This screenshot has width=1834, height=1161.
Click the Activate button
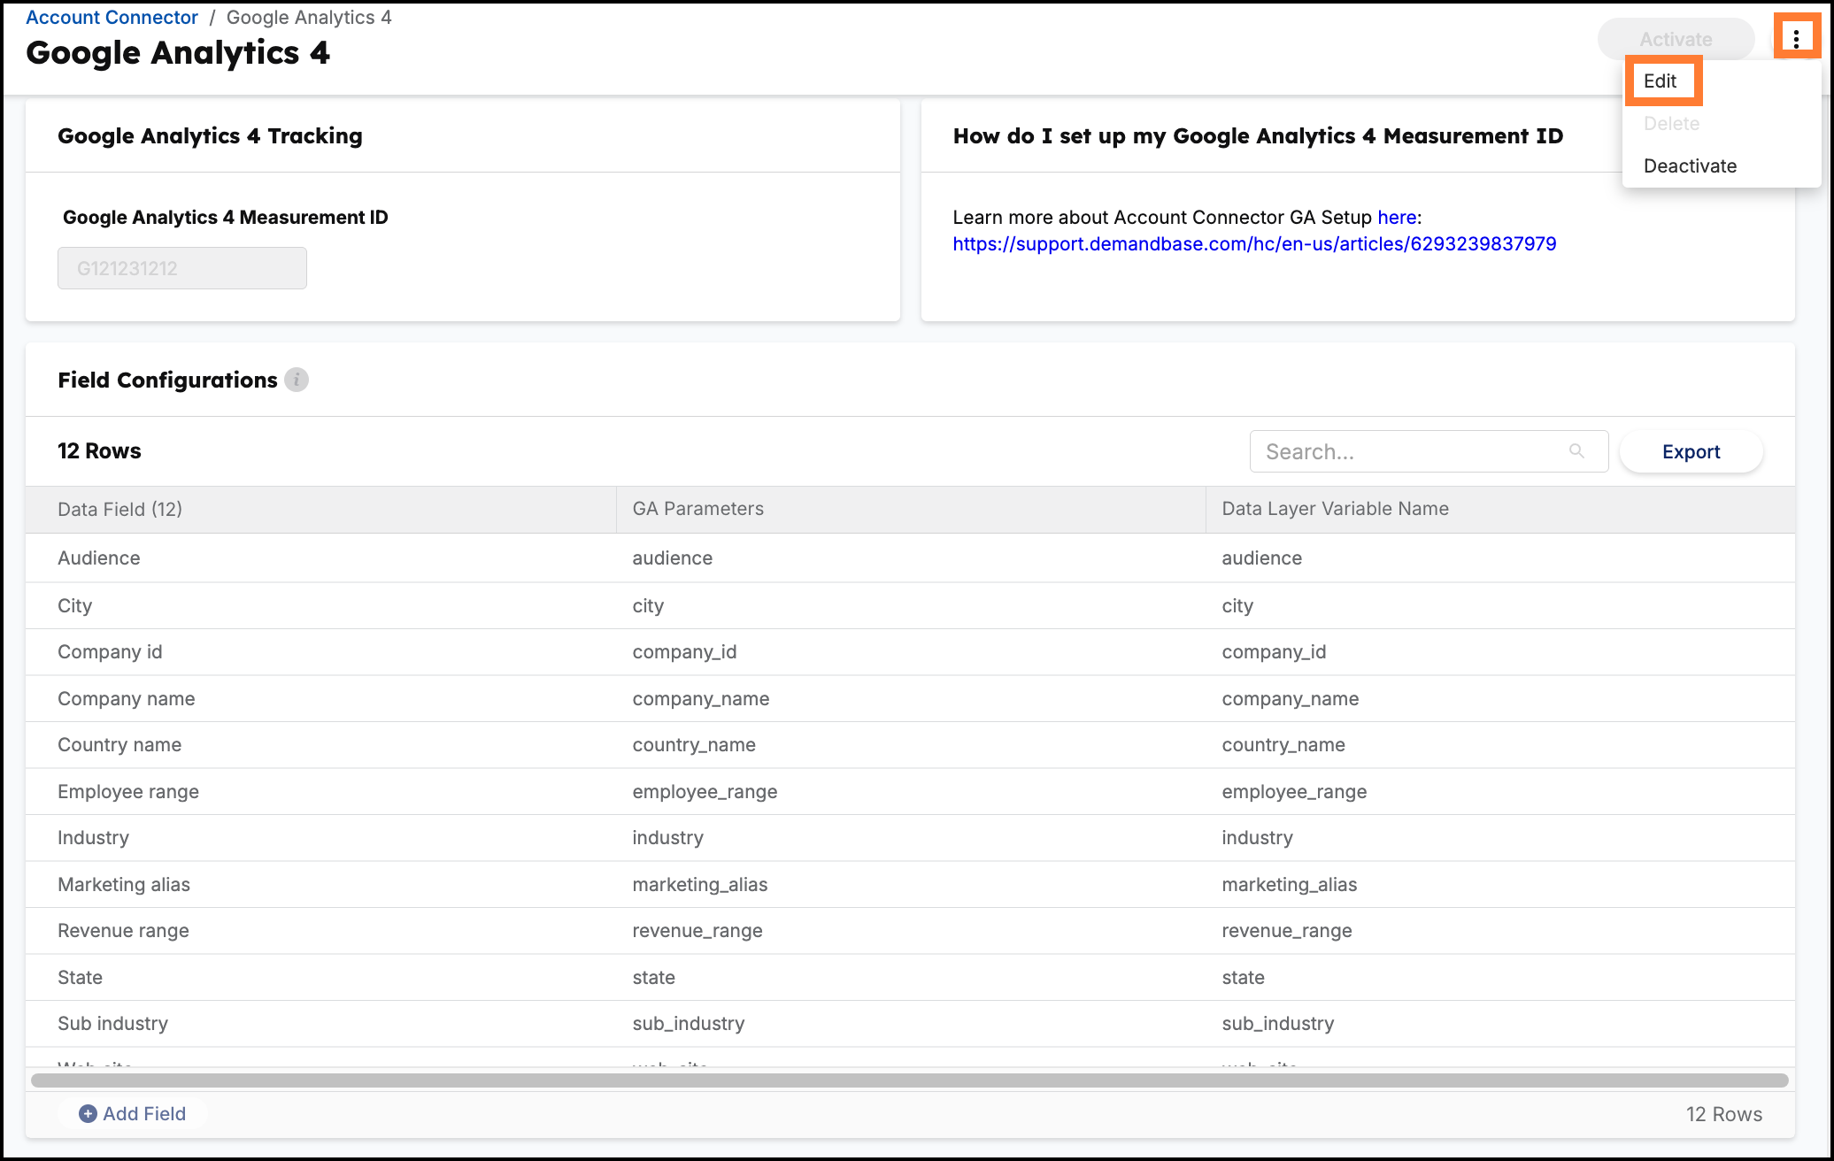pyautogui.click(x=1676, y=39)
